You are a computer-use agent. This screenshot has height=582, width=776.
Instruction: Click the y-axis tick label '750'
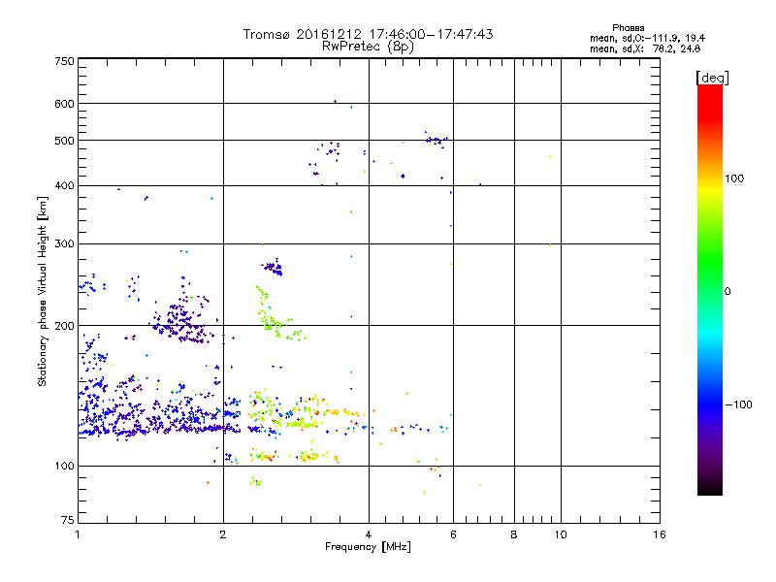tap(64, 61)
